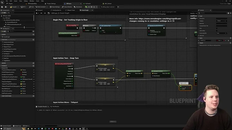This screenshot has width=232, height=130.
Task: Click Add in the Components panel
Action: point(4,13)
